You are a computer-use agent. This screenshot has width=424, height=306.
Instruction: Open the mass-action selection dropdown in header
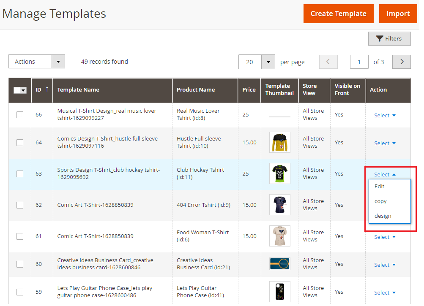pyautogui.click(x=24, y=90)
